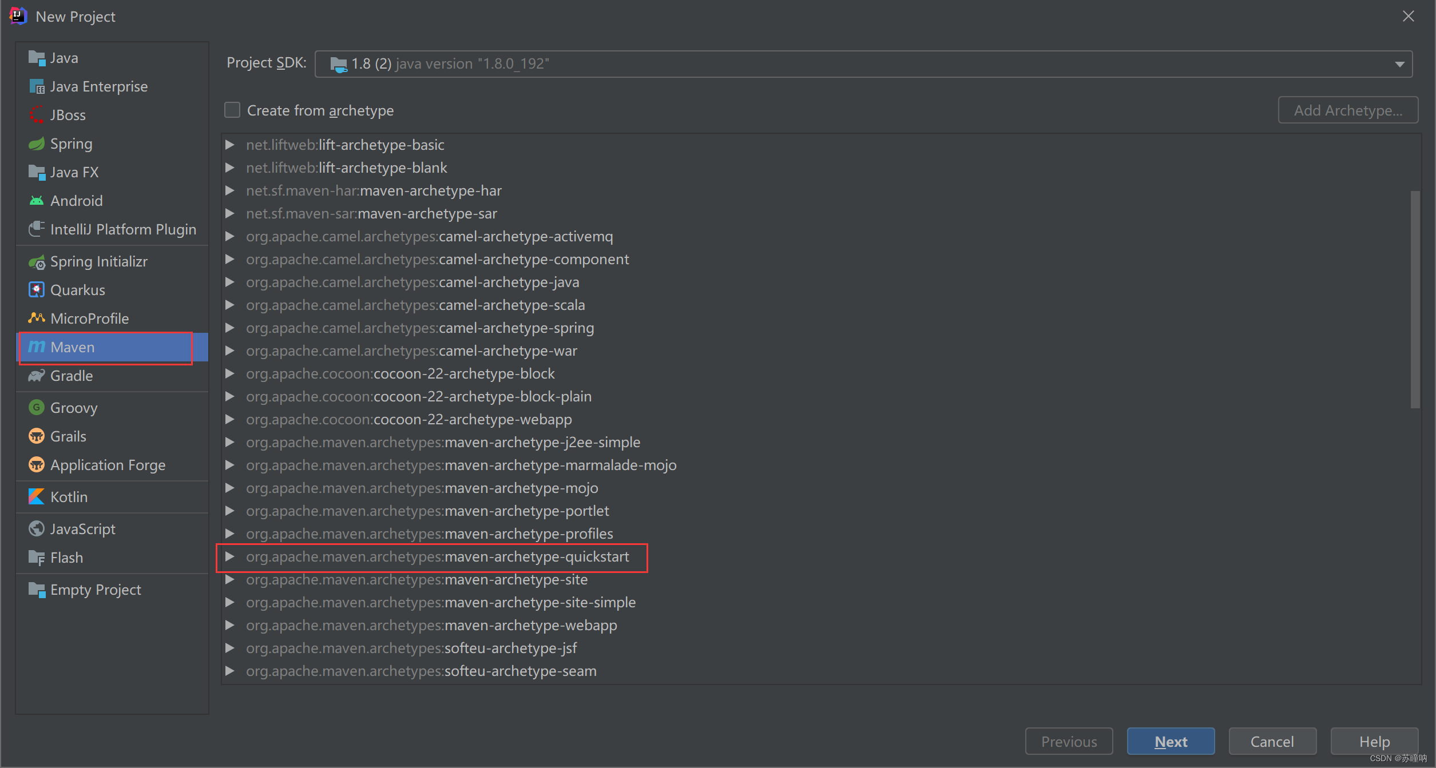Click the Maven 'm' icon
1436x768 pixels.
pos(37,347)
